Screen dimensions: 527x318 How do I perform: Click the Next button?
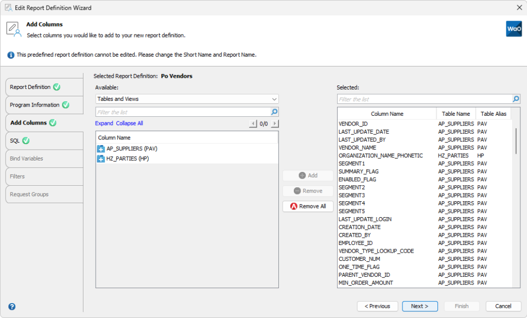point(420,306)
